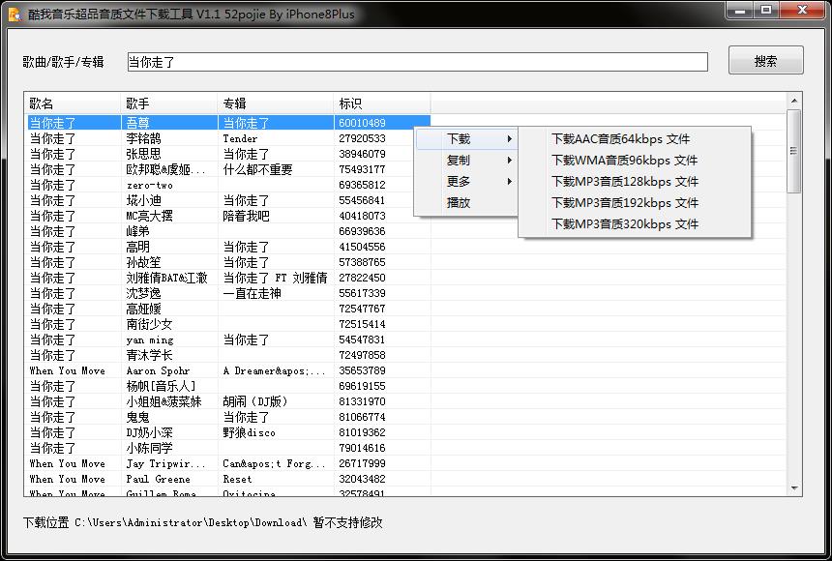This screenshot has width=832, height=561.
Task: Select the row with singer 鬼鬼
Action: coord(228,417)
